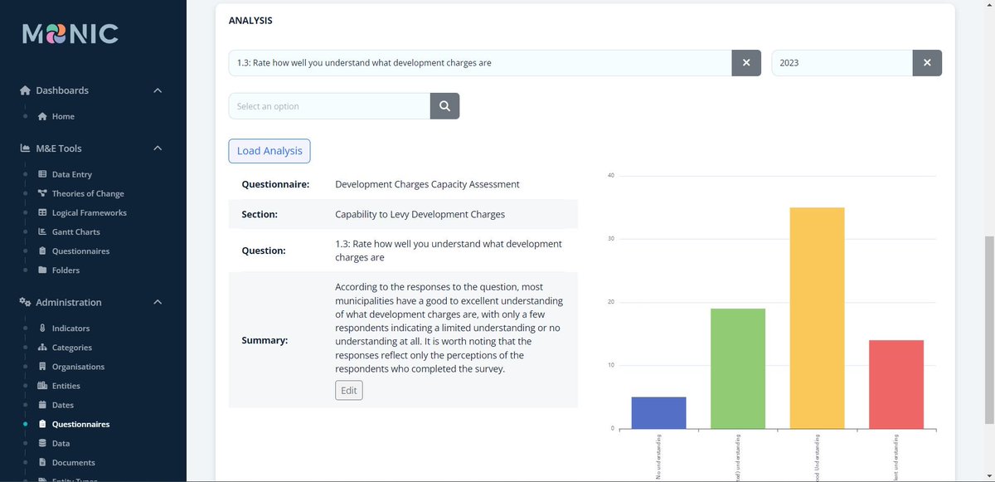Click the Summary label
Screen dimensions: 995x482
[265, 340]
